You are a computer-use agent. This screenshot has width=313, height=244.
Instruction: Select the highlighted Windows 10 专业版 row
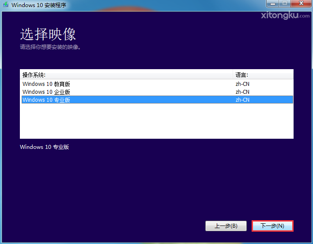(157, 100)
